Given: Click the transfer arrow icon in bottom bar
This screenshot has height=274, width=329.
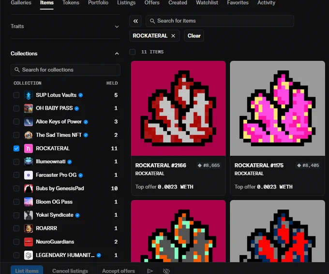Looking at the screenshot, I should pyautogui.click(x=150, y=271).
